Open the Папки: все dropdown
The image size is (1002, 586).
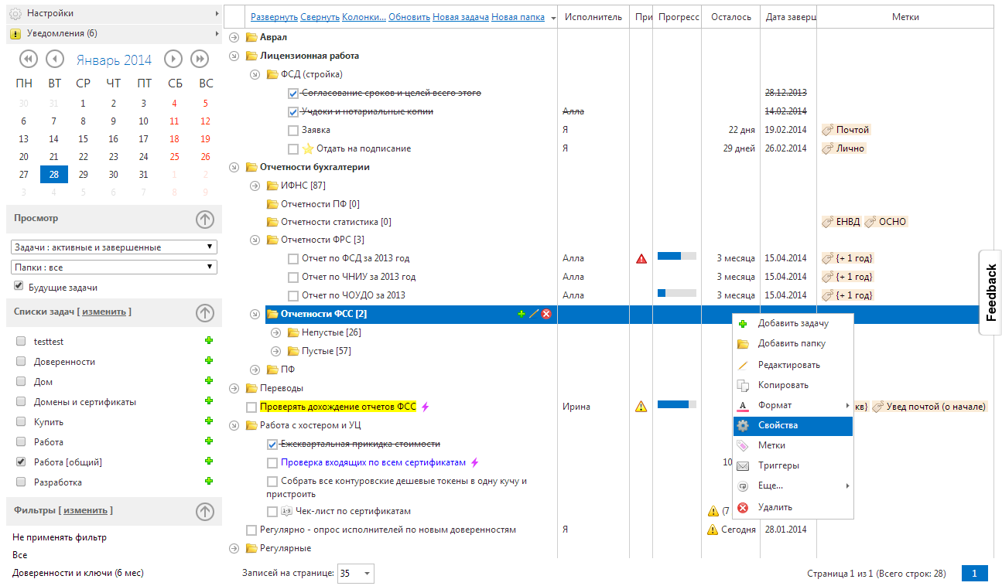(x=115, y=267)
